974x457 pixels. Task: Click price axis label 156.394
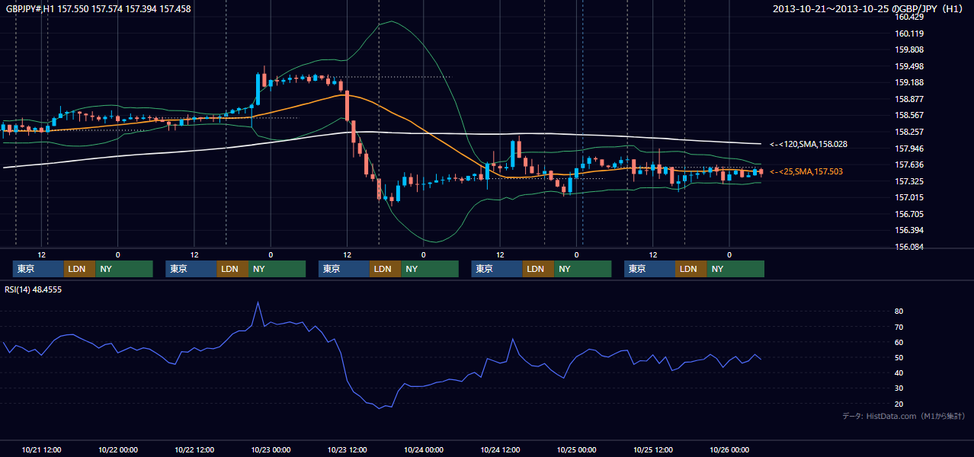[x=910, y=231]
